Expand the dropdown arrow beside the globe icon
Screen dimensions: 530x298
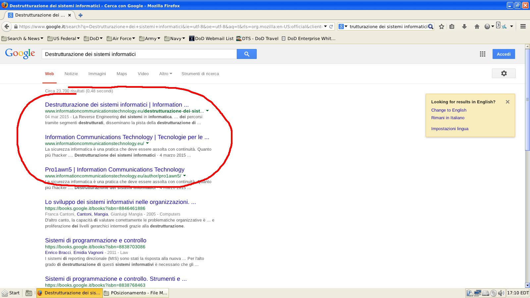click(x=493, y=26)
